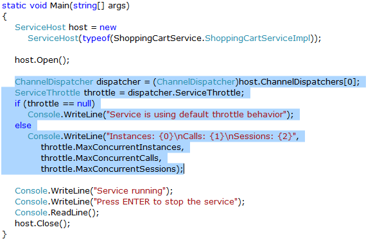Click the 'if (throttle == null)' line
Viewport: 373px width, 241px height.
(x=55, y=104)
